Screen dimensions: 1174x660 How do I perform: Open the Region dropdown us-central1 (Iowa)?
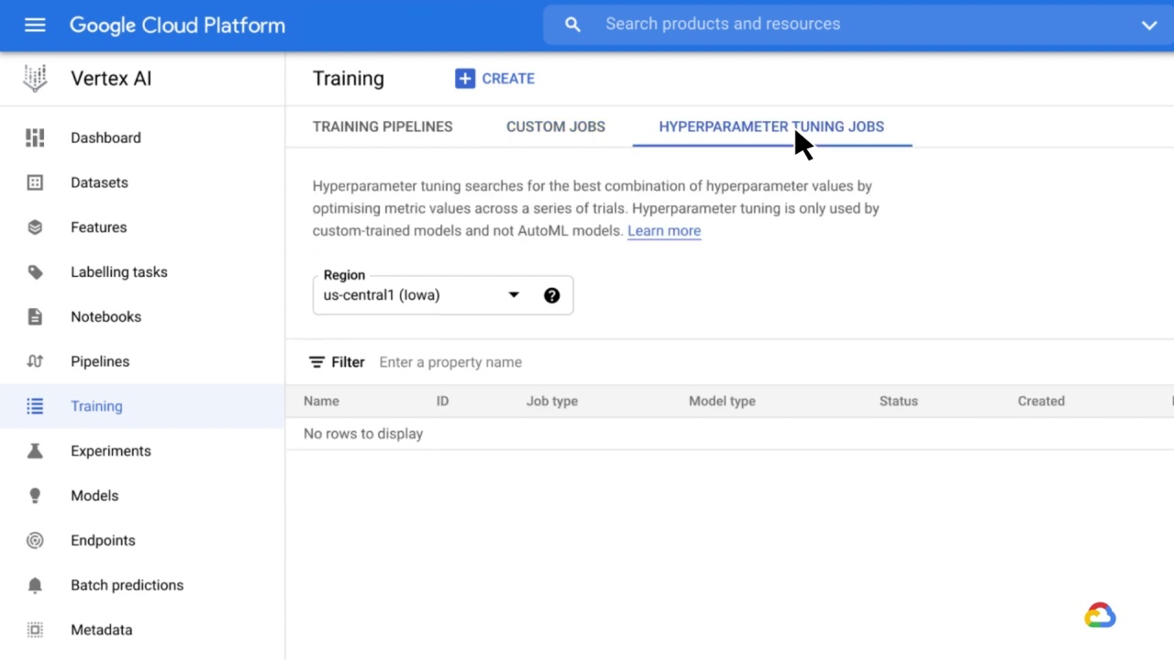coord(443,295)
